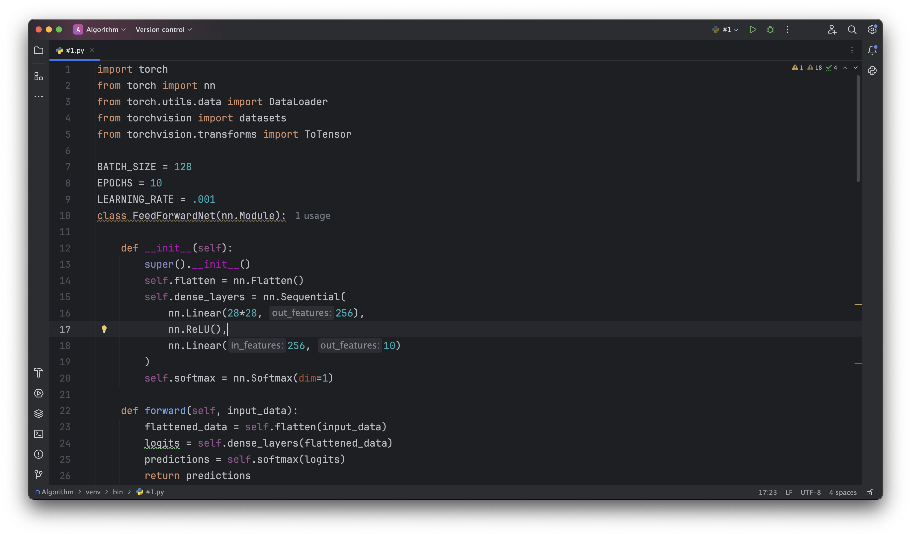The height and width of the screenshot is (537, 911).
Task: Click the yellow warning stripe marker
Action: [858, 305]
